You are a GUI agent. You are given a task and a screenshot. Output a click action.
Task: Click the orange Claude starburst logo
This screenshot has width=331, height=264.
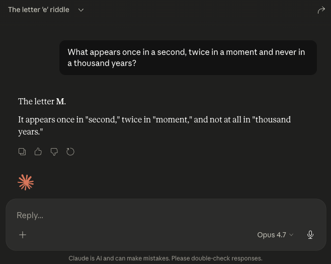[x=26, y=182]
